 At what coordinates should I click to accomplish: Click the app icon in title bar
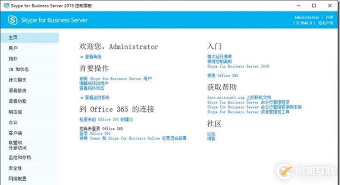click(x=6, y=6)
